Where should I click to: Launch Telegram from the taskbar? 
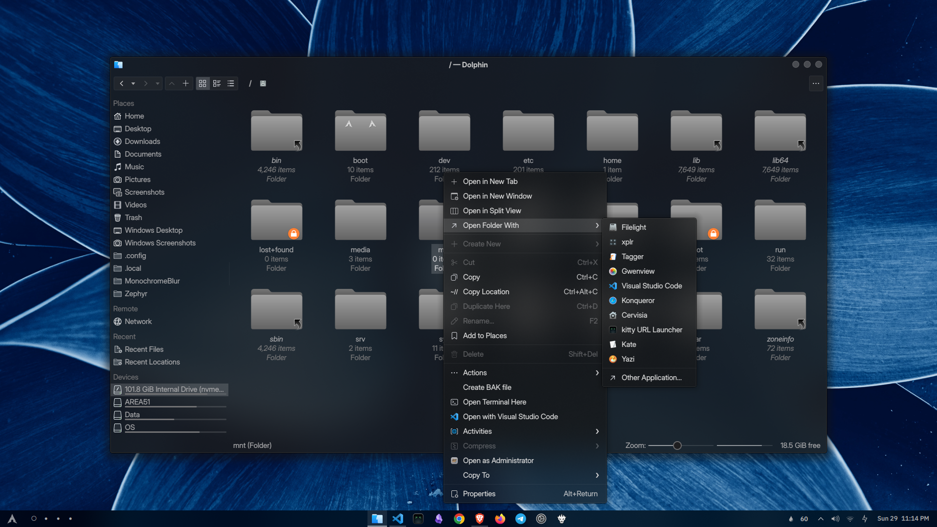pos(521,519)
